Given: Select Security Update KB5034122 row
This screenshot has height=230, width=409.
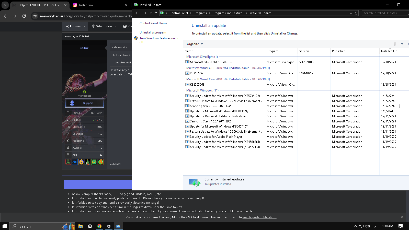Looking at the screenshot, I should coord(292,96).
